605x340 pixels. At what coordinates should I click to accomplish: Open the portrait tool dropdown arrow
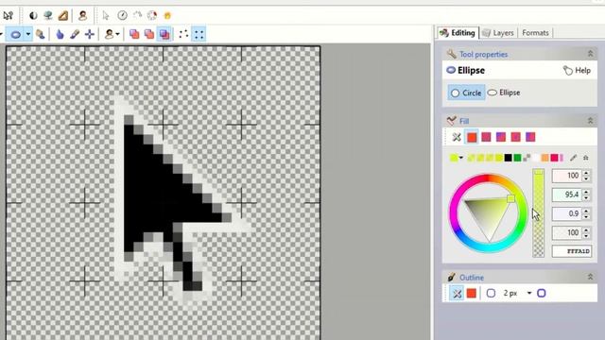point(117,34)
